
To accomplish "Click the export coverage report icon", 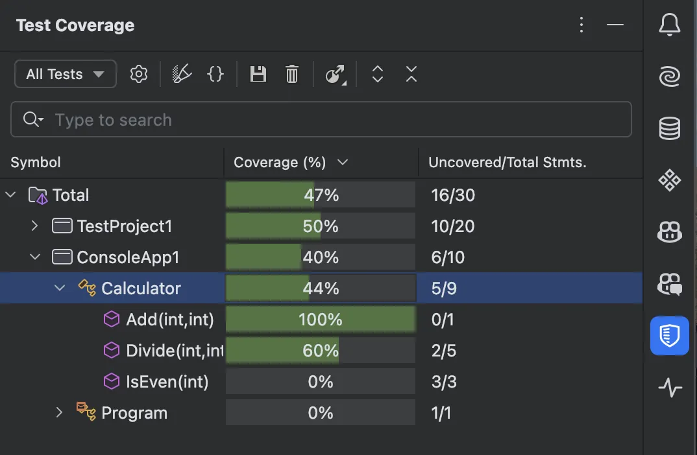I will 335,75.
